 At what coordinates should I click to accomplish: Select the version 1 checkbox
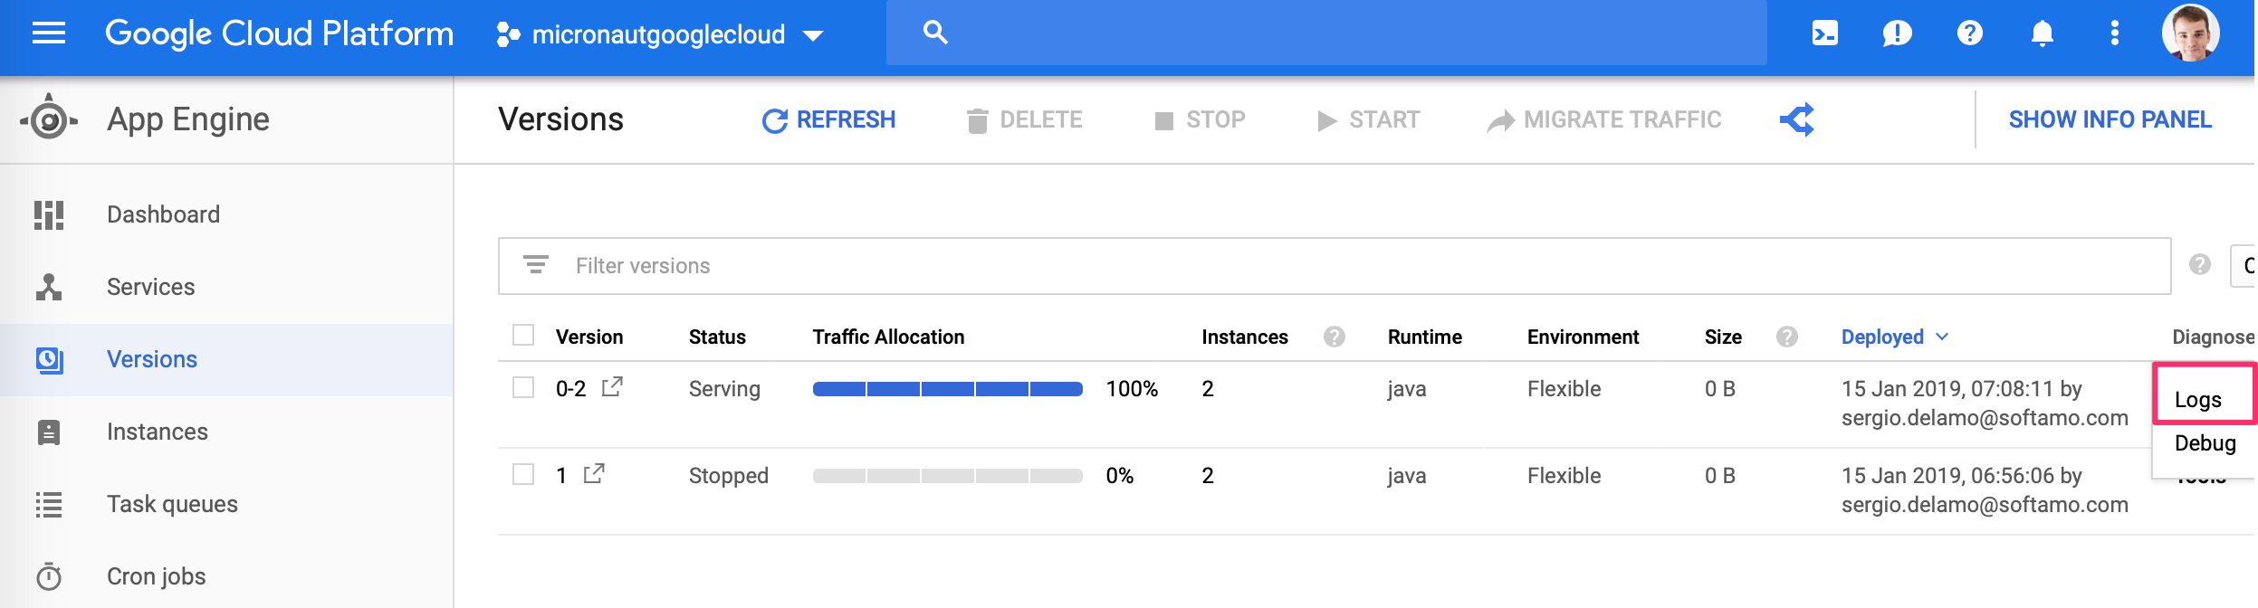523,474
